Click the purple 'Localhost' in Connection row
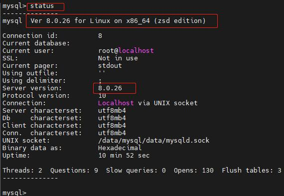 tap(116, 103)
